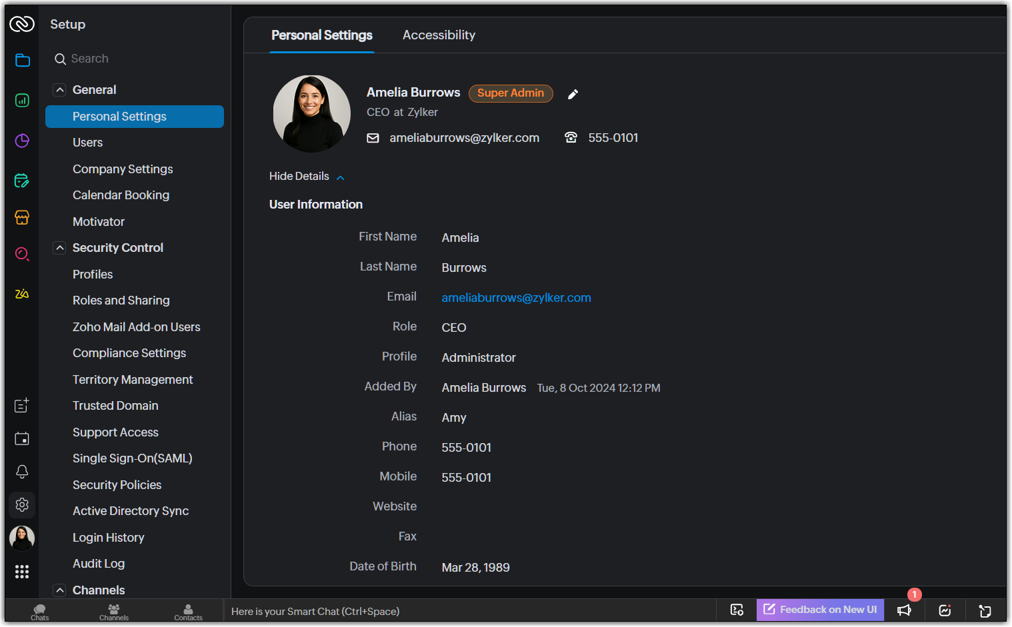Open the calendar icon in left rail
Viewport: 1012px width, 627px height.
22,438
